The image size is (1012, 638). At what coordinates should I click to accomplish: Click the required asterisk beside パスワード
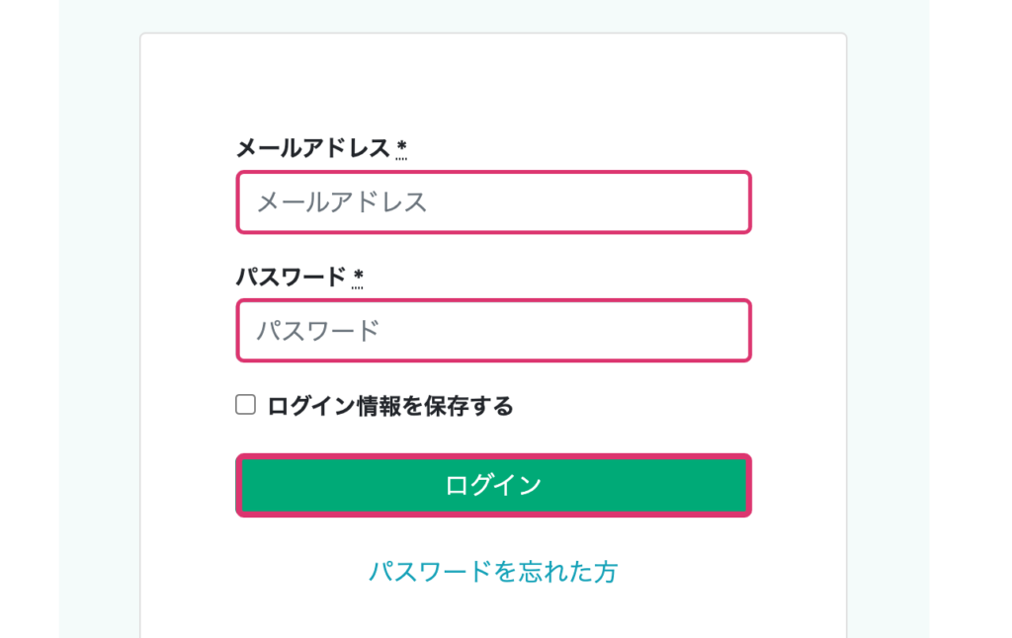click(x=358, y=276)
